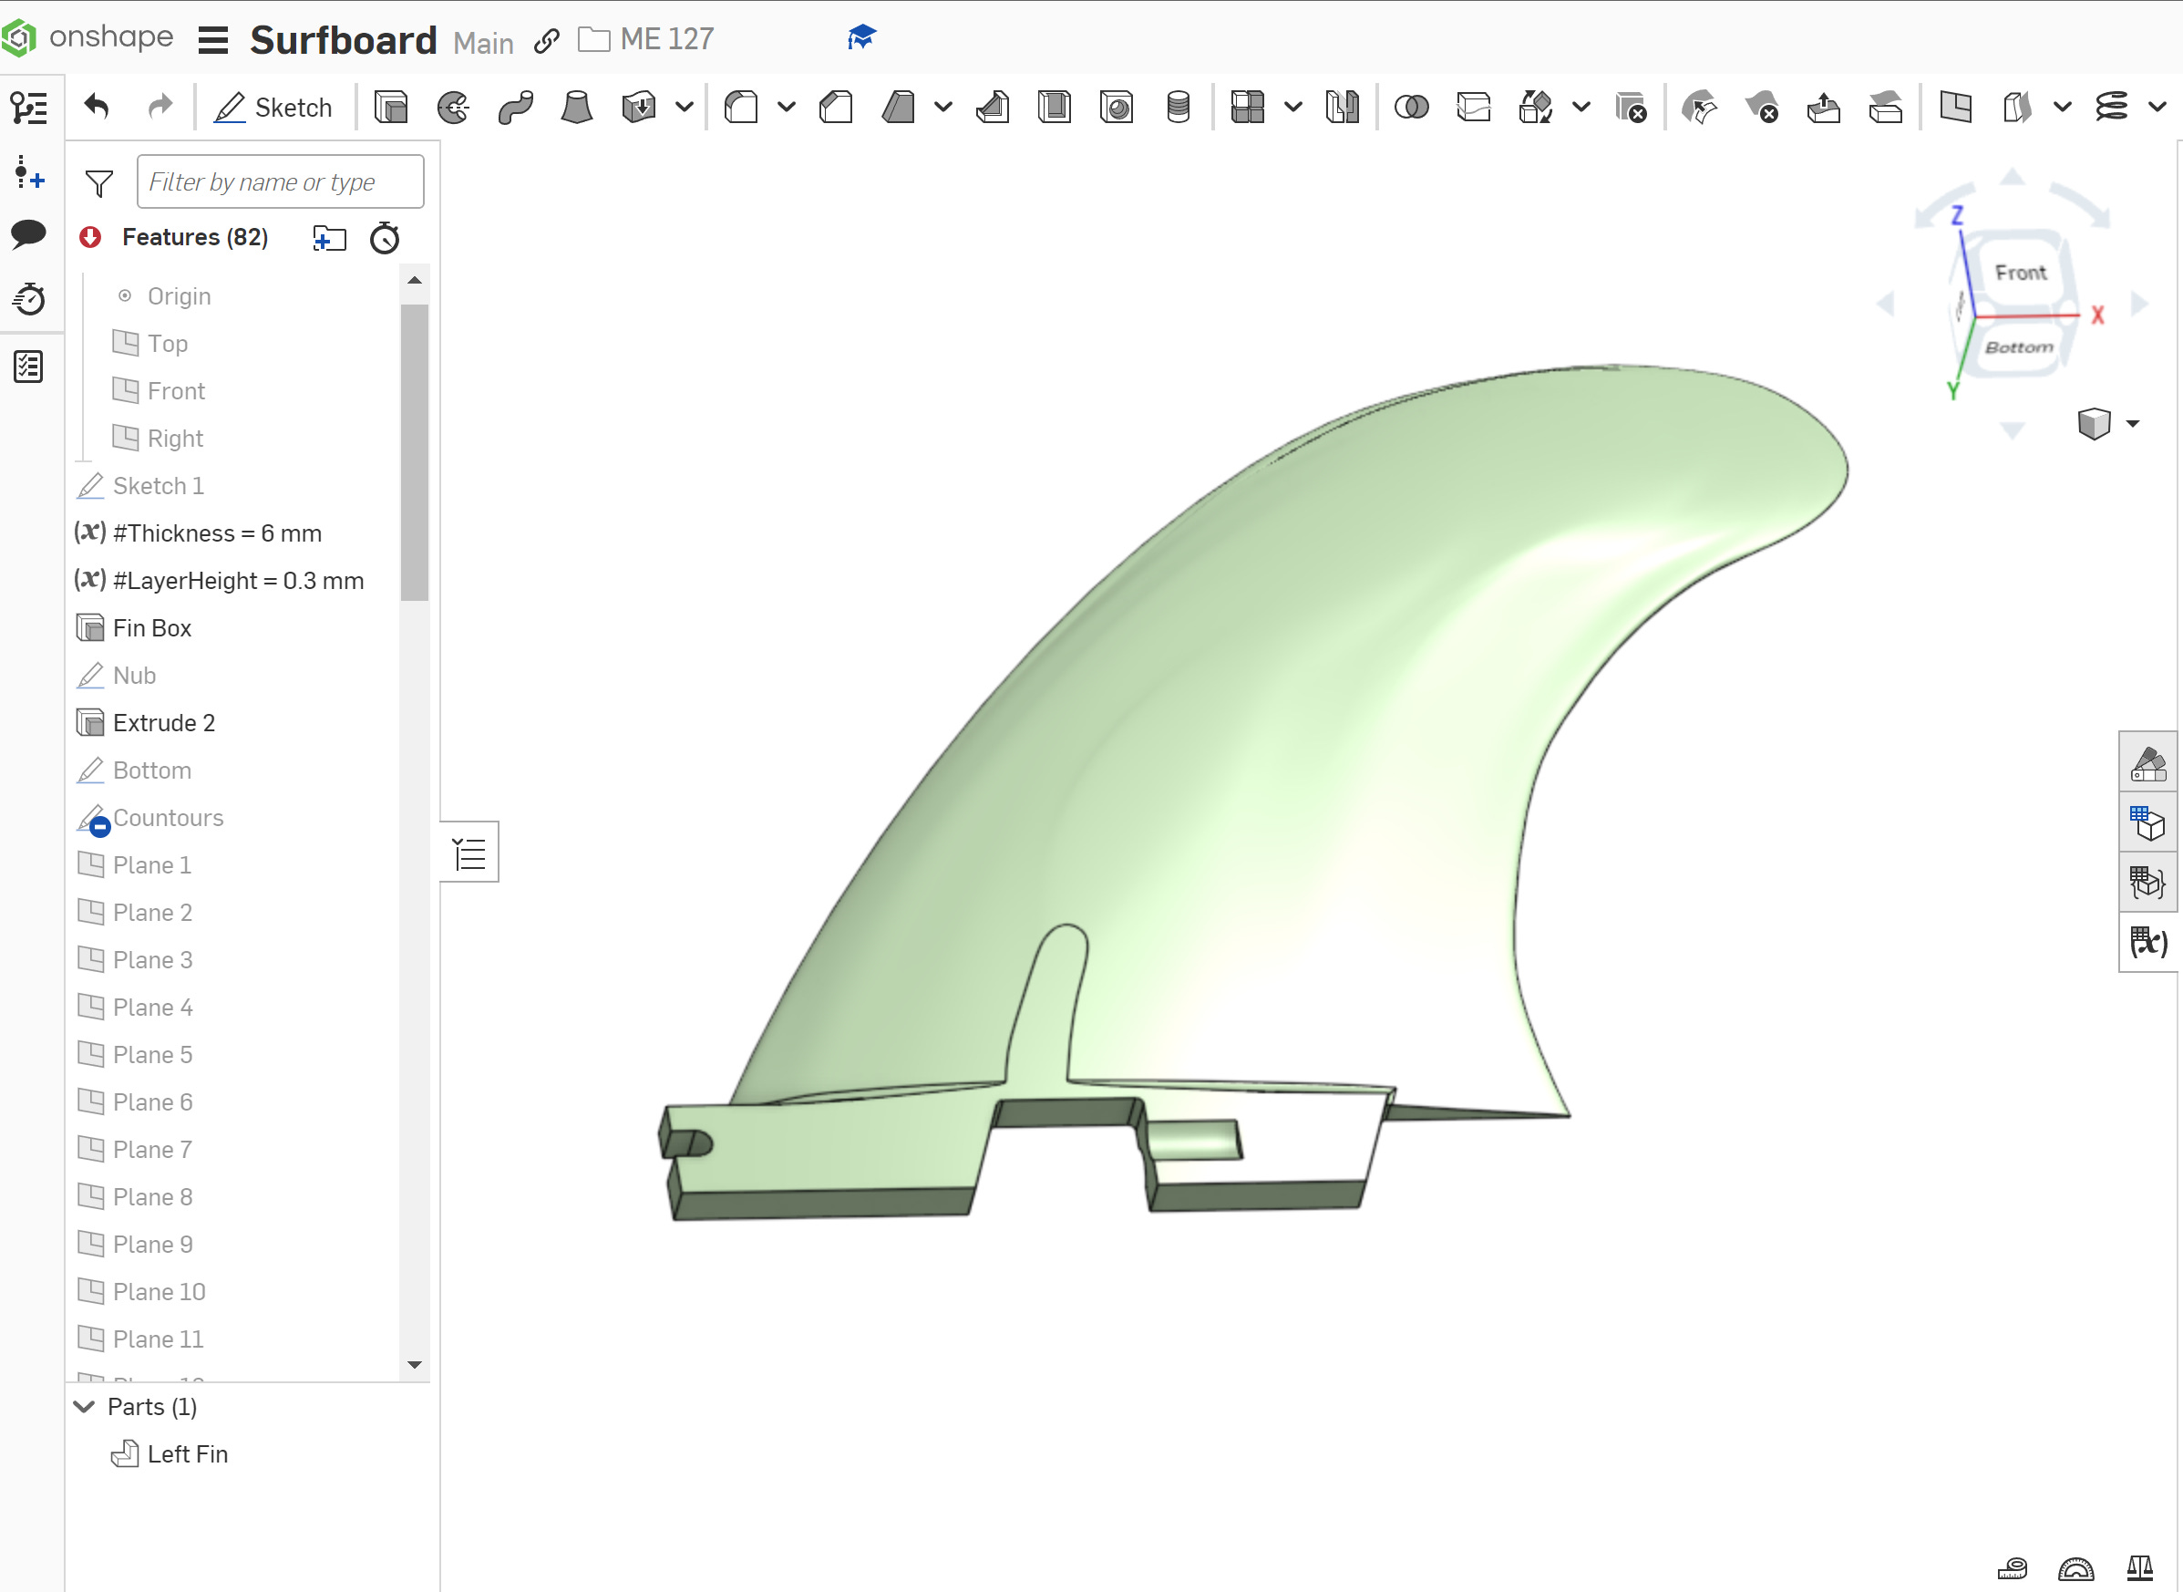Select the Extrude tool in toolbar
This screenshot has height=1592, width=2183.
(x=390, y=106)
